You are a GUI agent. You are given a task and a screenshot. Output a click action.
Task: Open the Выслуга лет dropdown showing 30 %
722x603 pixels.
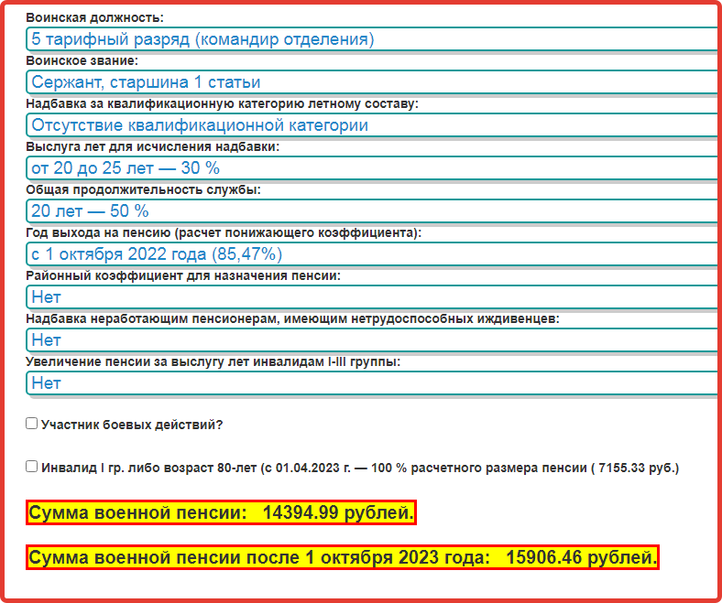(372, 167)
